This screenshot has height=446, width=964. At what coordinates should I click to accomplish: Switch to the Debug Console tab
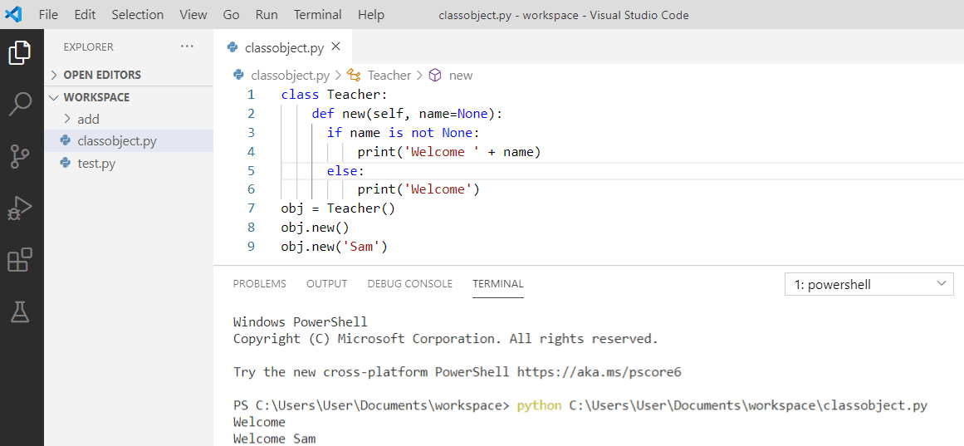[x=409, y=283]
